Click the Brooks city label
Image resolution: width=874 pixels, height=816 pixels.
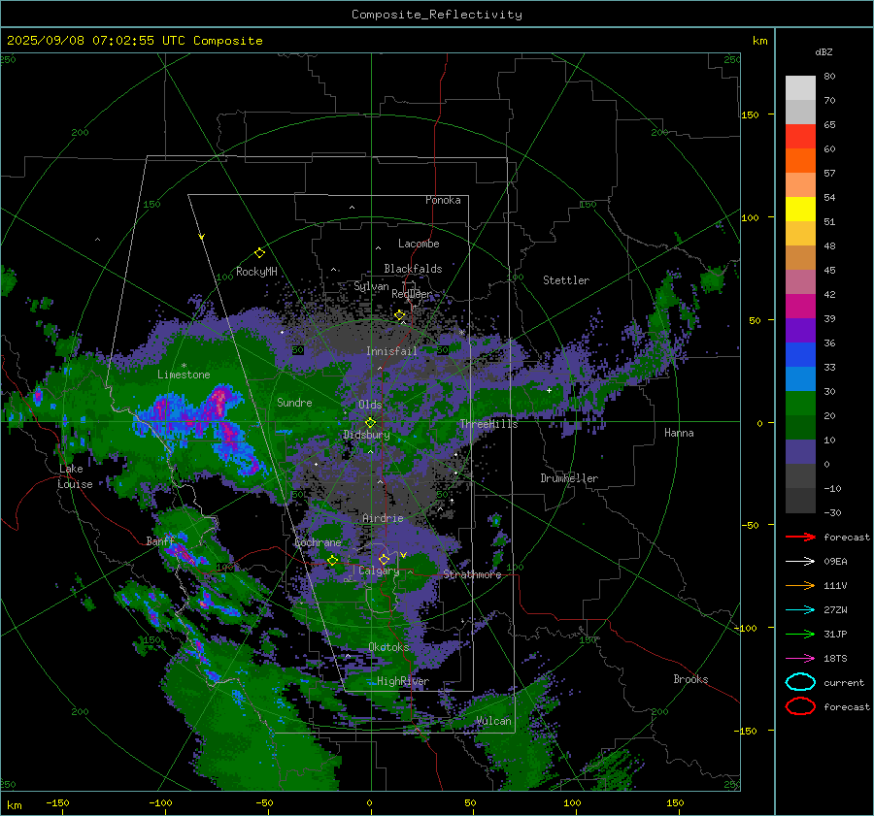pos(690,679)
